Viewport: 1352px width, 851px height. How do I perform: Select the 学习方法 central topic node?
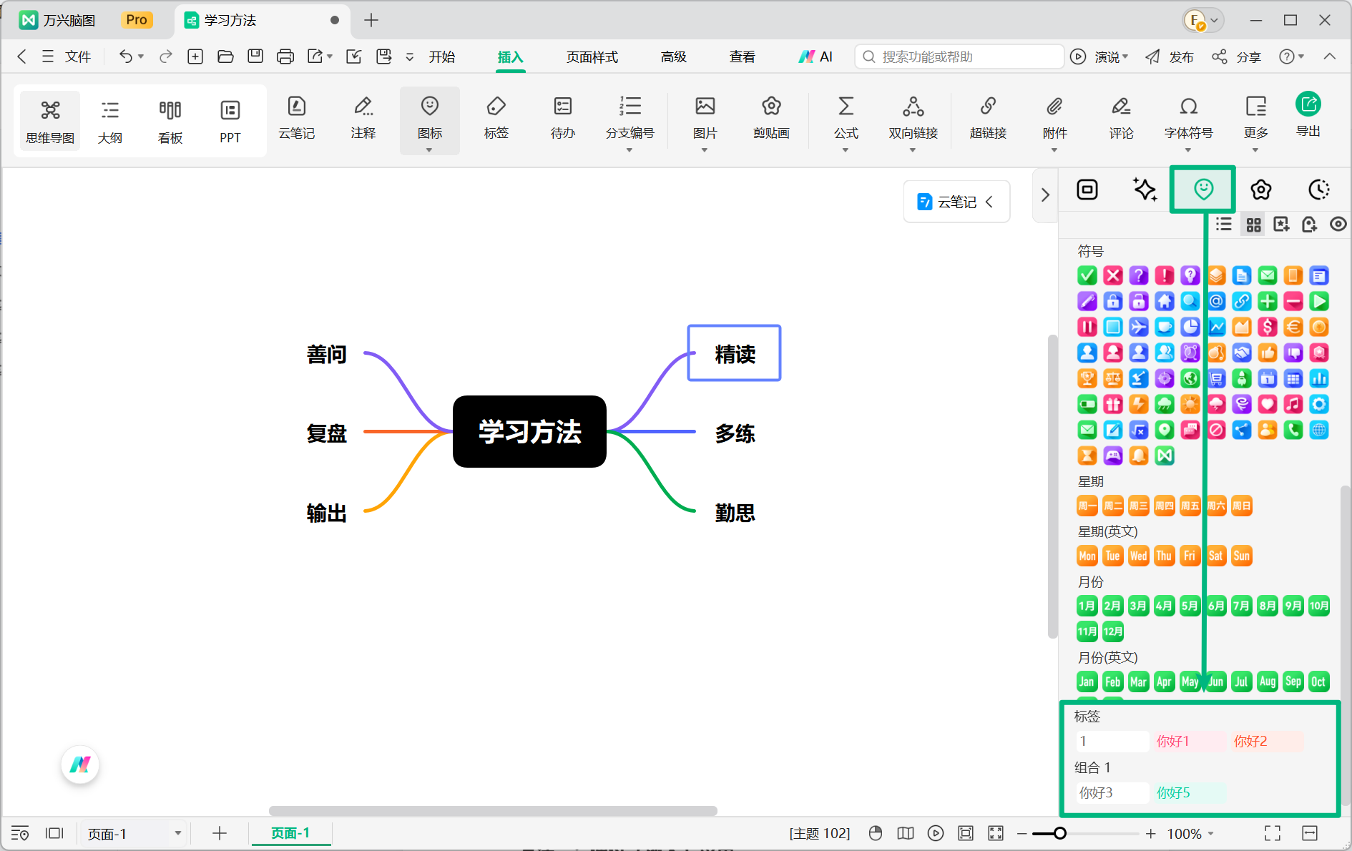click(529, 431)
